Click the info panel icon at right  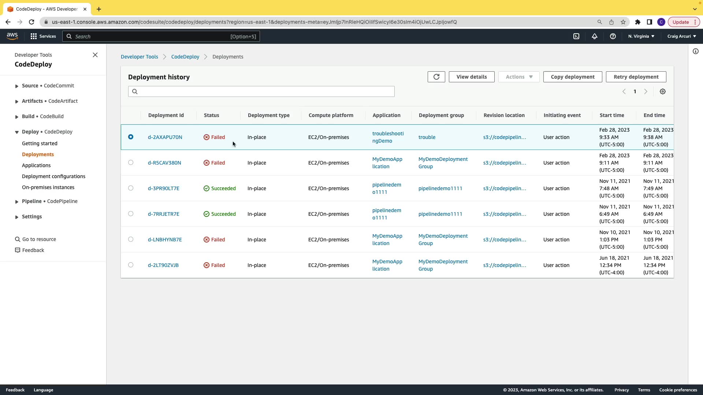695,52
